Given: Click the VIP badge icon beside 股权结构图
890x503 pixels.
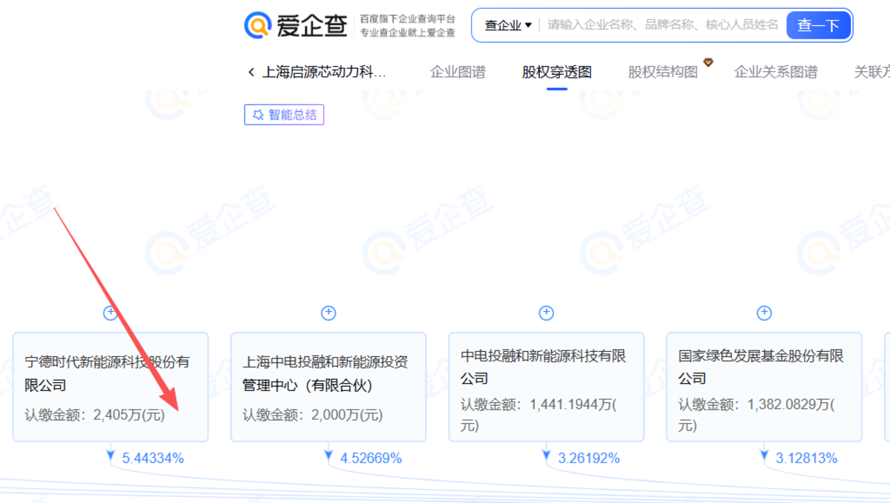Looking at the screenshot, I should [x=708, y=62].
